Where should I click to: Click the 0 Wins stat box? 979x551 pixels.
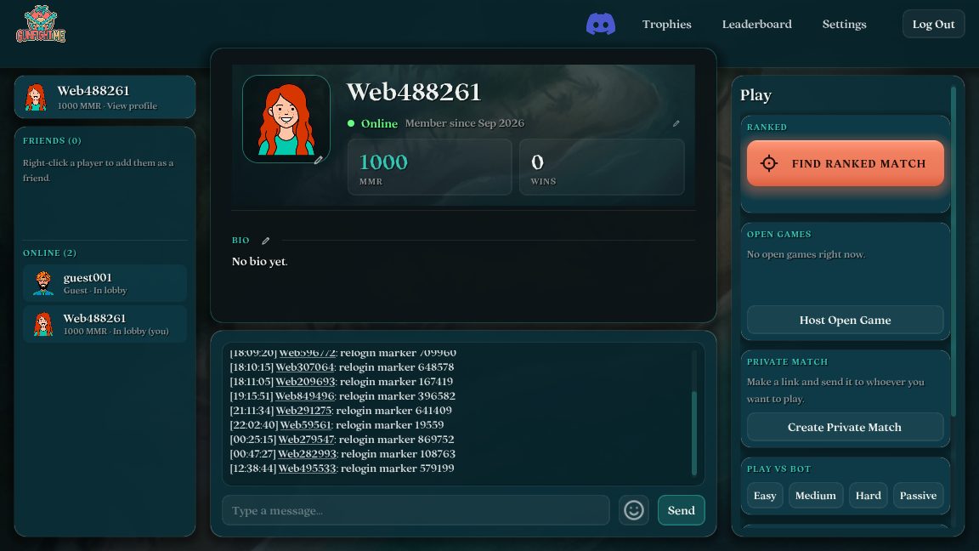click(602, 168)
